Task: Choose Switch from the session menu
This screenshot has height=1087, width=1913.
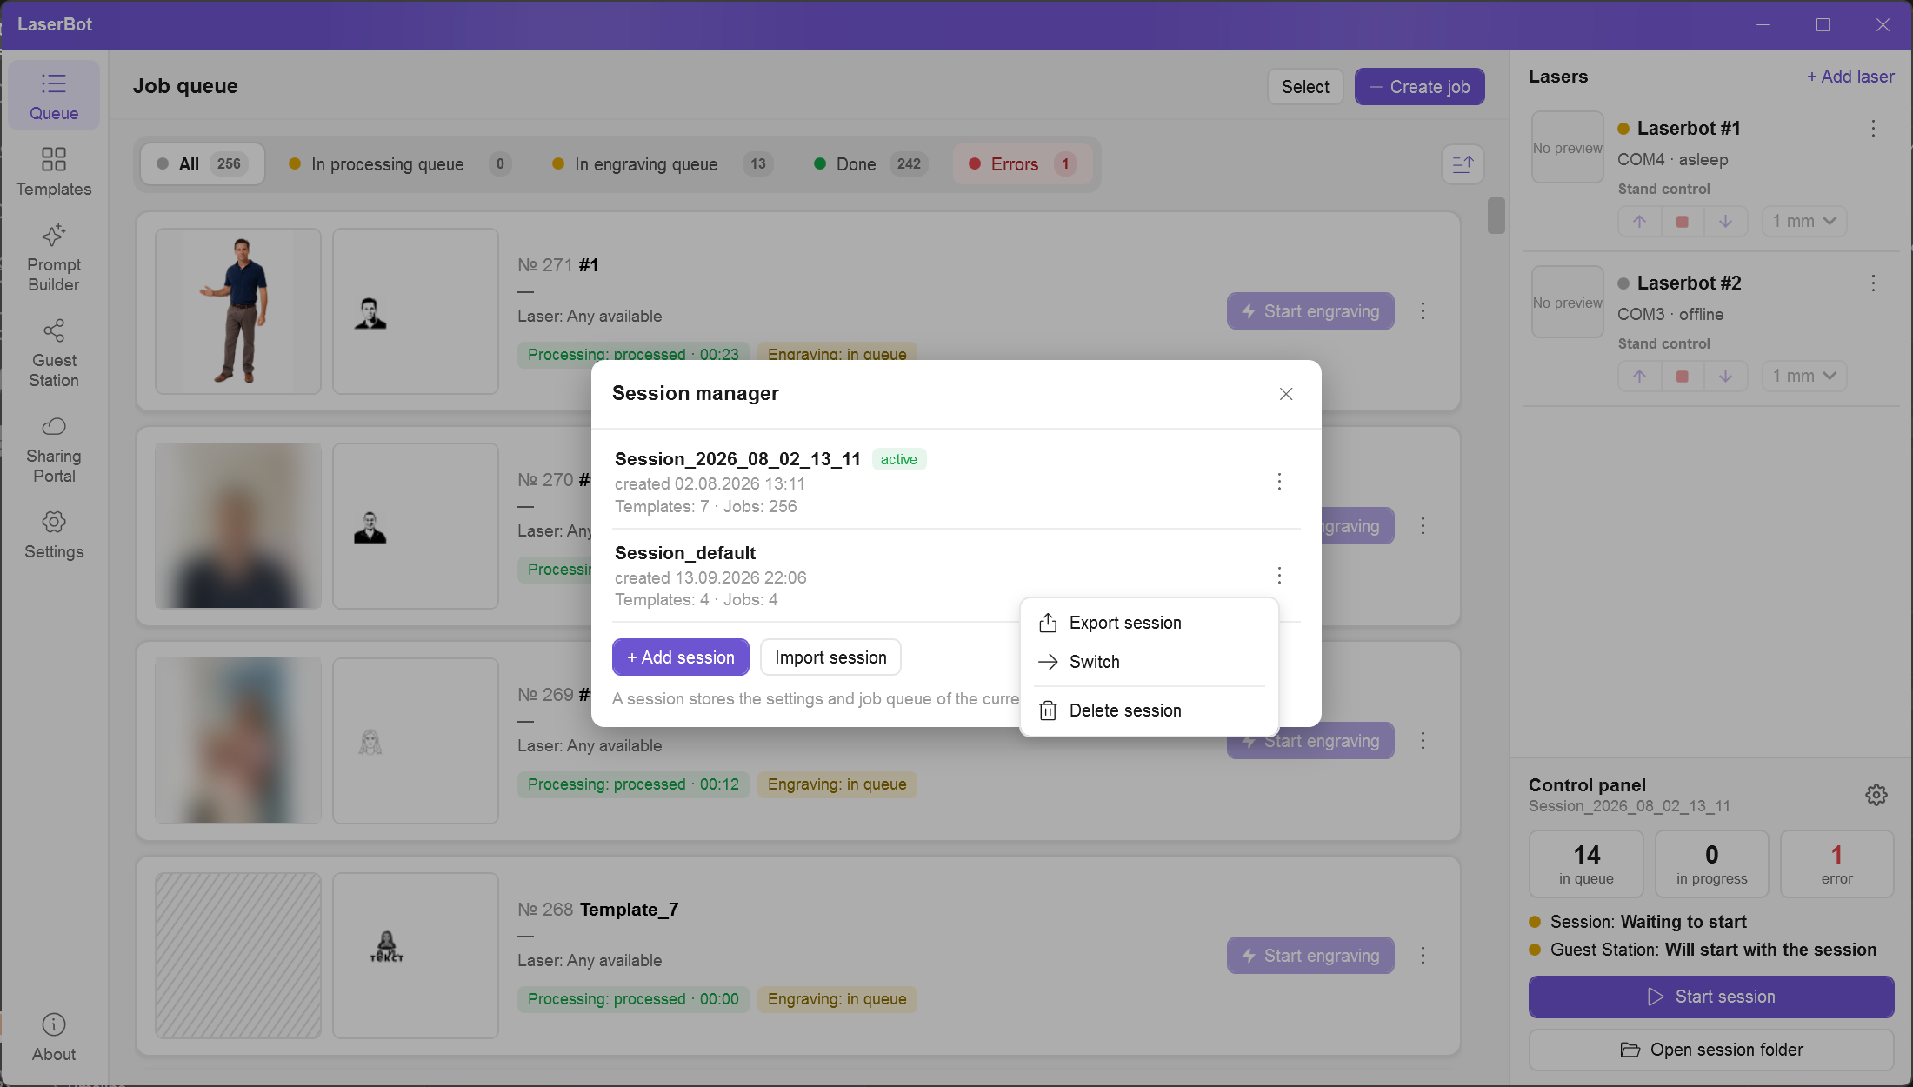Action: point(1149,662)
